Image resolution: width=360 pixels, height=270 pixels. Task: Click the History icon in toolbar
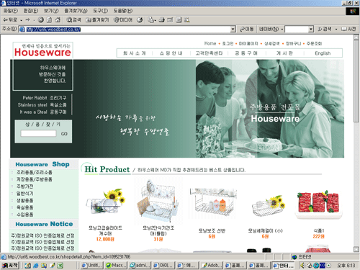(140, 20)
